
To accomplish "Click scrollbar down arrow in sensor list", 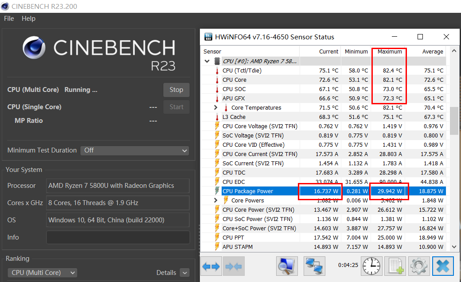I will coord(454,247).
